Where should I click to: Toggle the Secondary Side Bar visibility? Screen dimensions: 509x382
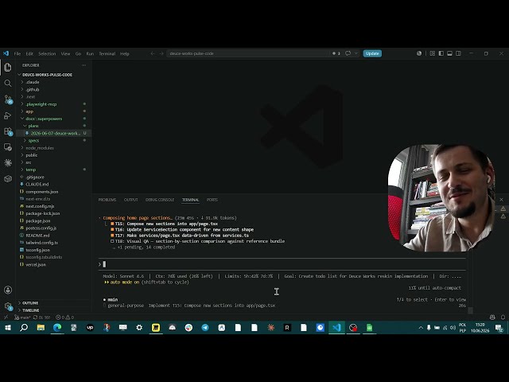(458, 53)
